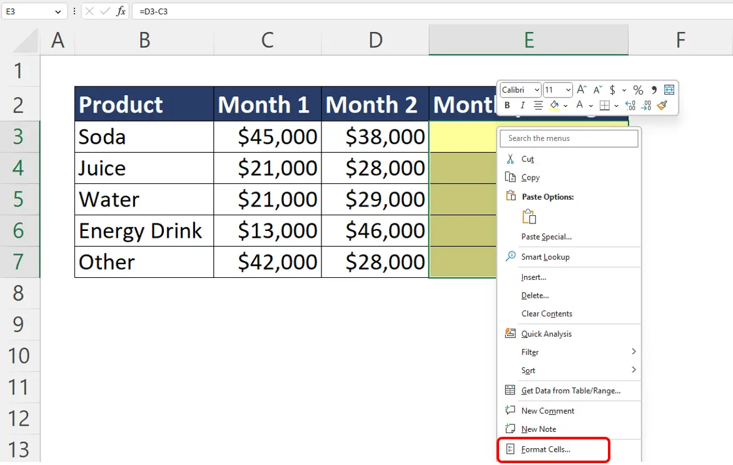Toggle italic formatting in the mini toolbar
733x465 pixels.
click(523, 105)
